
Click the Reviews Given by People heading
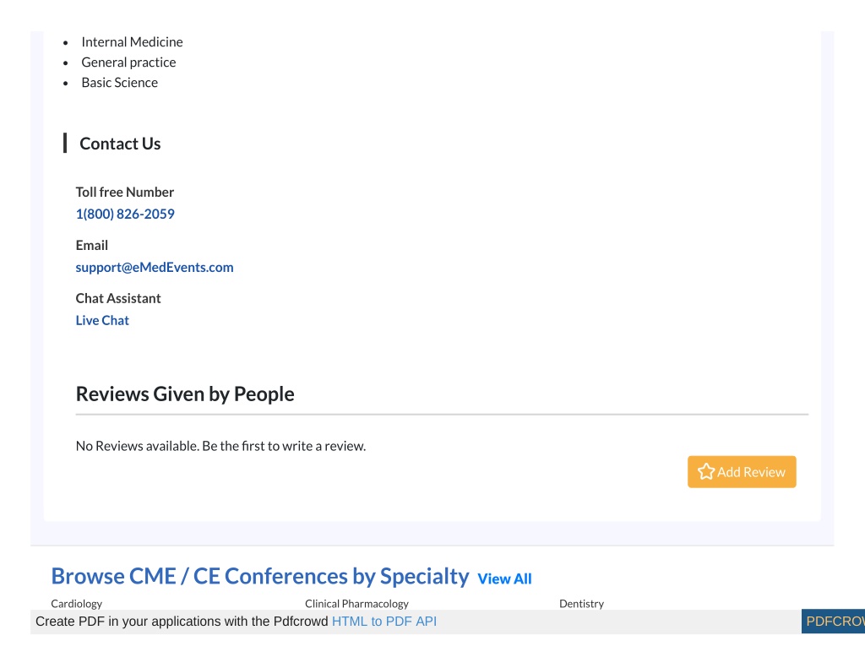click(185, 394)
